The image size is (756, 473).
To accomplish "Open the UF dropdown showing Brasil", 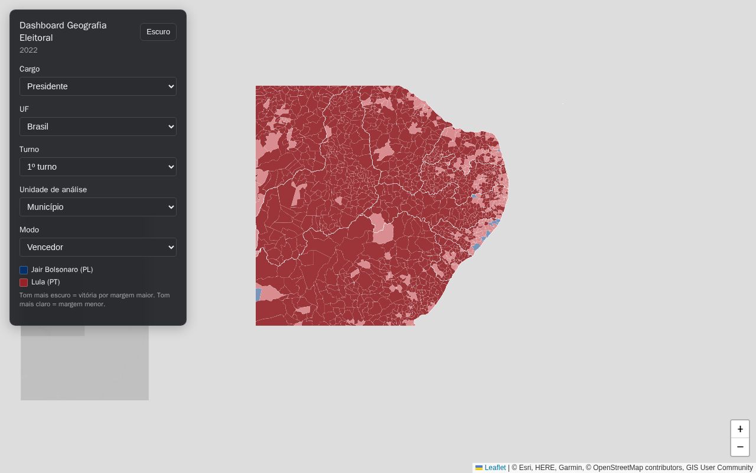I will point(98,127).
